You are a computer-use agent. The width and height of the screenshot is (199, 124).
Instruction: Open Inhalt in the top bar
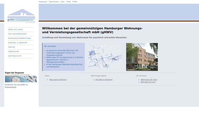(68, 2)
